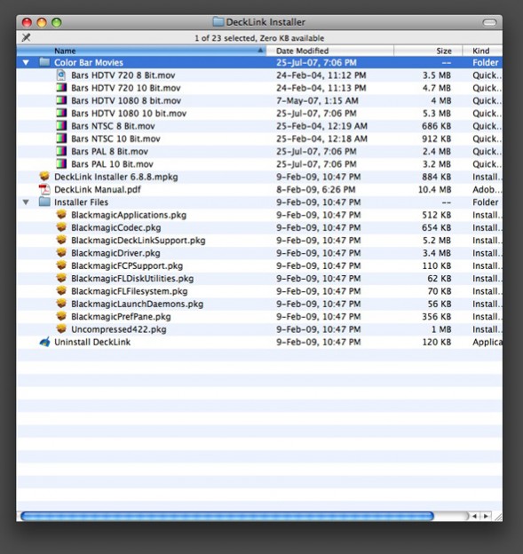Select the Bars NTSC 10 Bit.mov icon
Screen dimensions: 523x554
click(61, 138)
